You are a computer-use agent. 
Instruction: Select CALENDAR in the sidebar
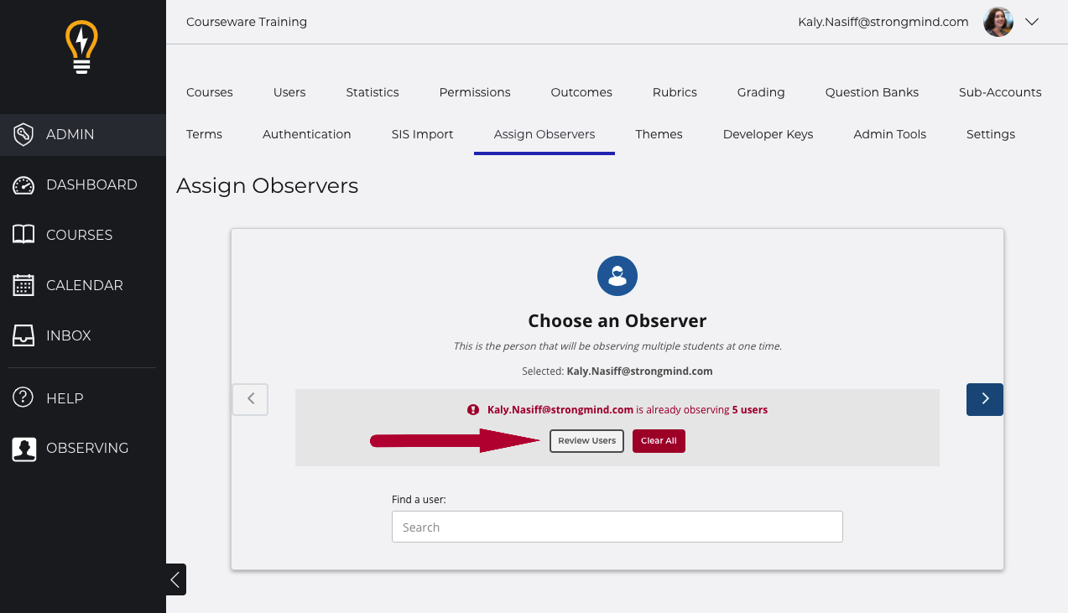(x=83, y=285)
